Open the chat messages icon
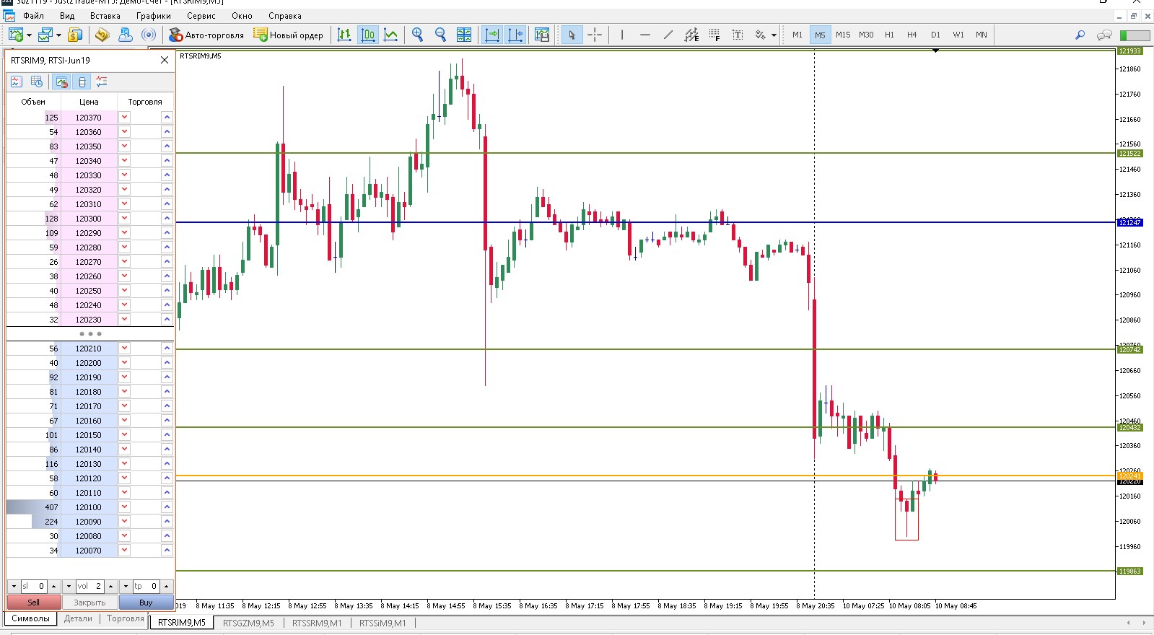The width and height of the screenshot is (1154, 635). coord(1104,35)
